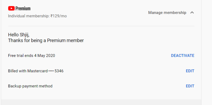
Task: Deactivate the Premium free trial
Action: pyautogui.click(x=183, y=55)
